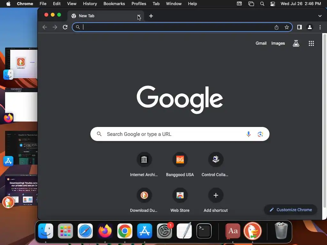Open the Download Du... shortcut
The height and width of the screenshot is (245, 327).
point(144,200)
